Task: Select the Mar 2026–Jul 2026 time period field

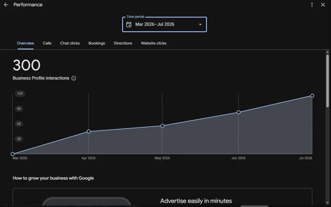Action: [164, 25]
